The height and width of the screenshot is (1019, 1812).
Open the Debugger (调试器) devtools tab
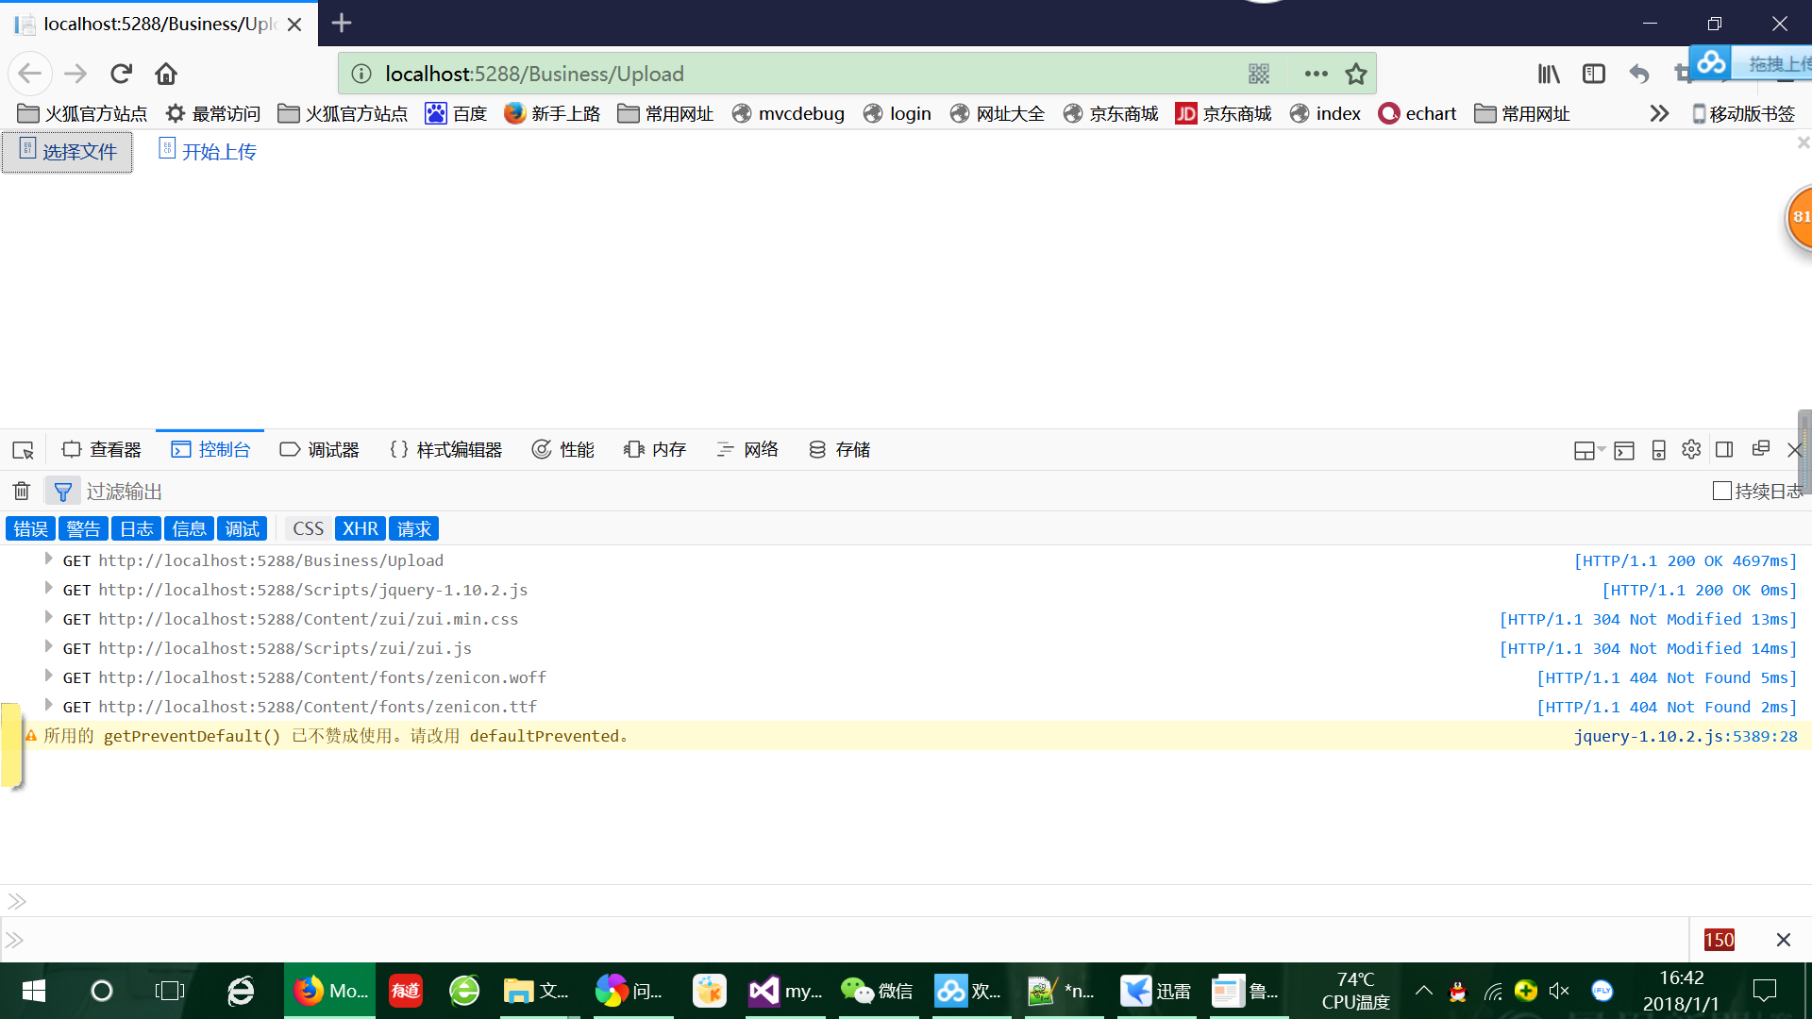point(319,450)
